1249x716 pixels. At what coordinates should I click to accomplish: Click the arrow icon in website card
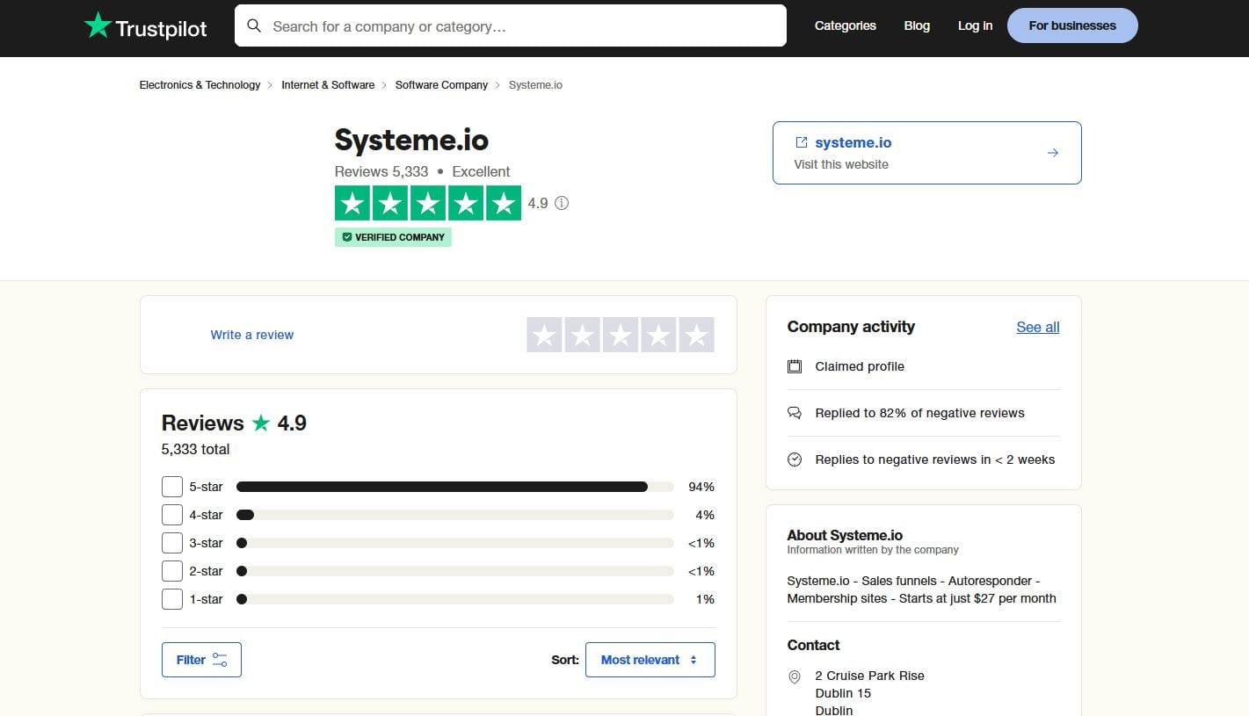pos(1053,153)
